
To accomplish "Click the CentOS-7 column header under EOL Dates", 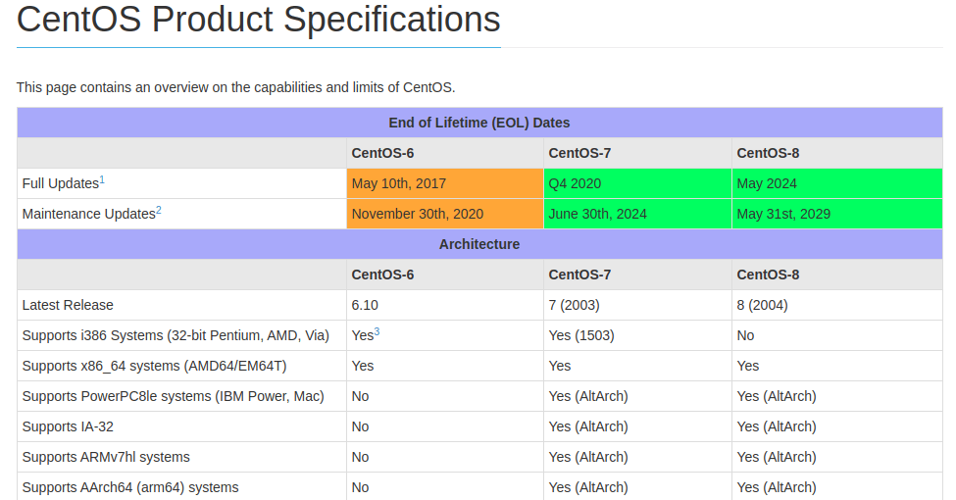I will click(x=637, y=153).
